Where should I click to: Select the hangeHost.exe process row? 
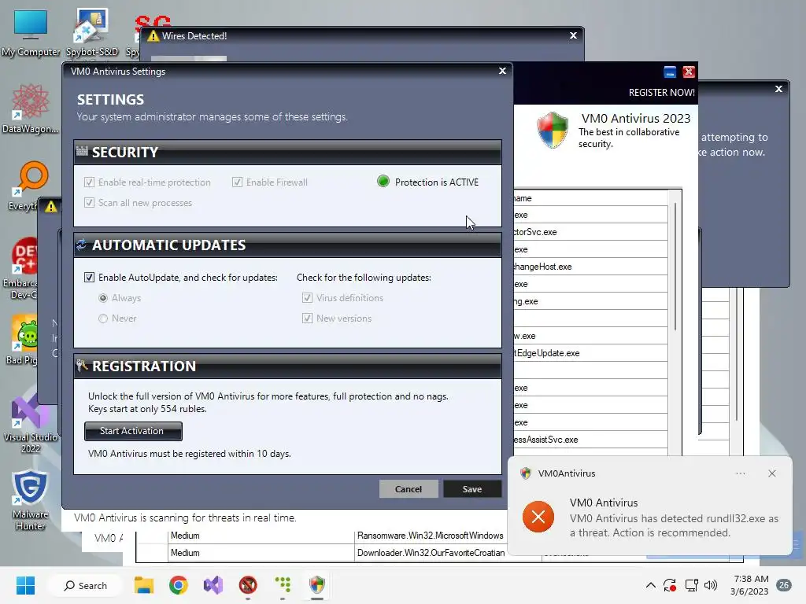coord(590,267)
